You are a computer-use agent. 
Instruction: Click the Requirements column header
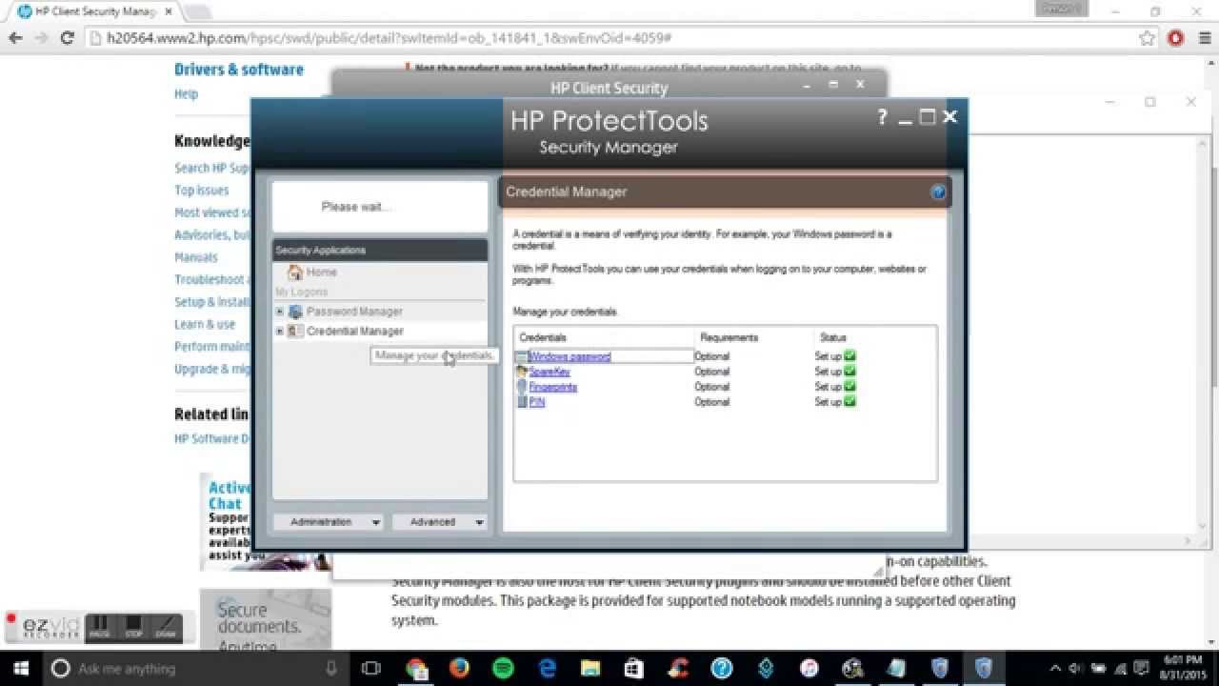729,337
